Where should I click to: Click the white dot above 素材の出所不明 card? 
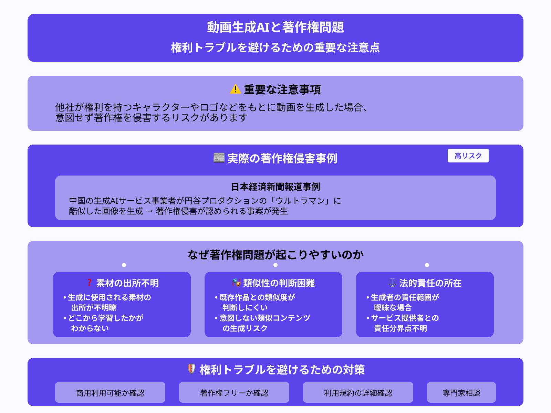tap(124, 265)
